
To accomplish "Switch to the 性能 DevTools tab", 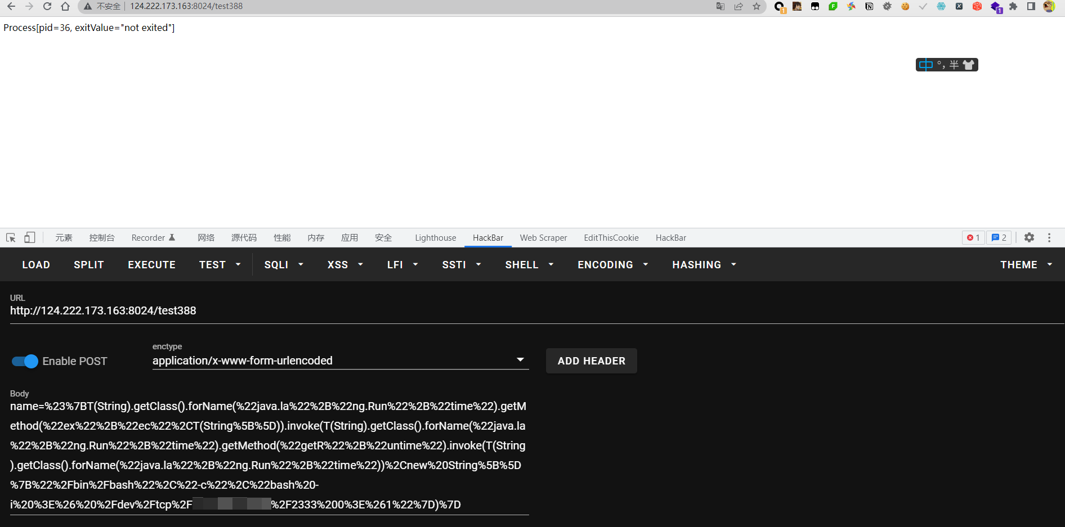I will (282, 237).
